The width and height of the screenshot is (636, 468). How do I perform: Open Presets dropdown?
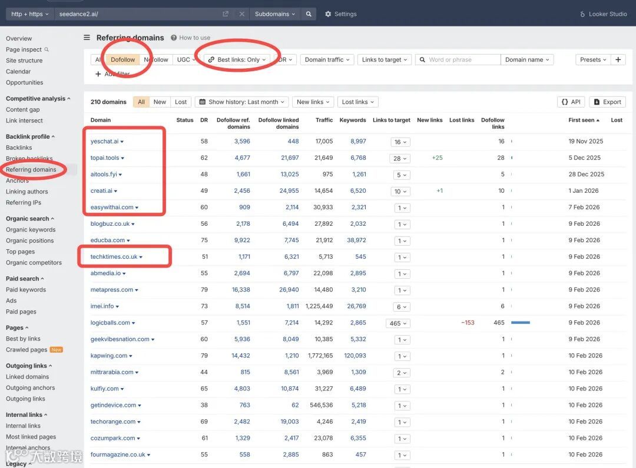pos(592,59)
